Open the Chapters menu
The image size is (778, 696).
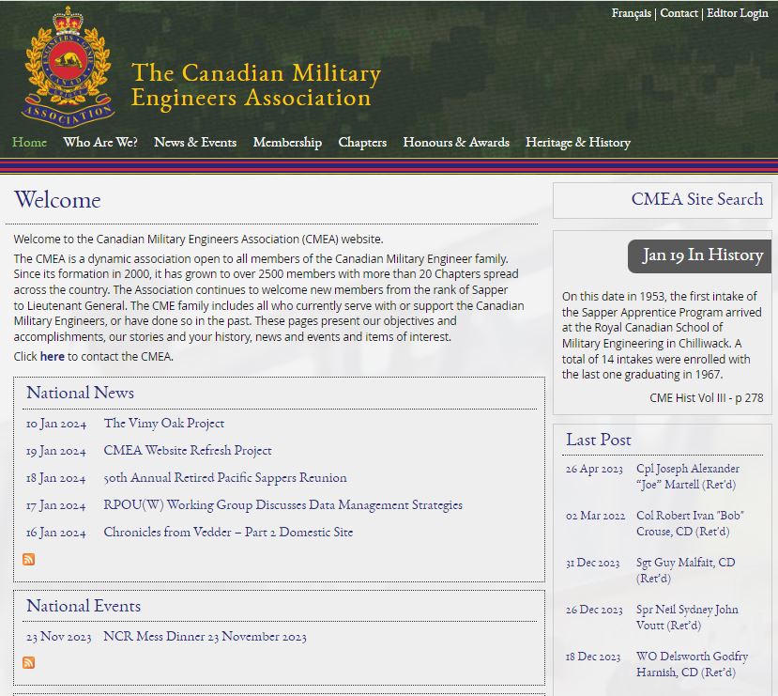click(x=362, y=143)
